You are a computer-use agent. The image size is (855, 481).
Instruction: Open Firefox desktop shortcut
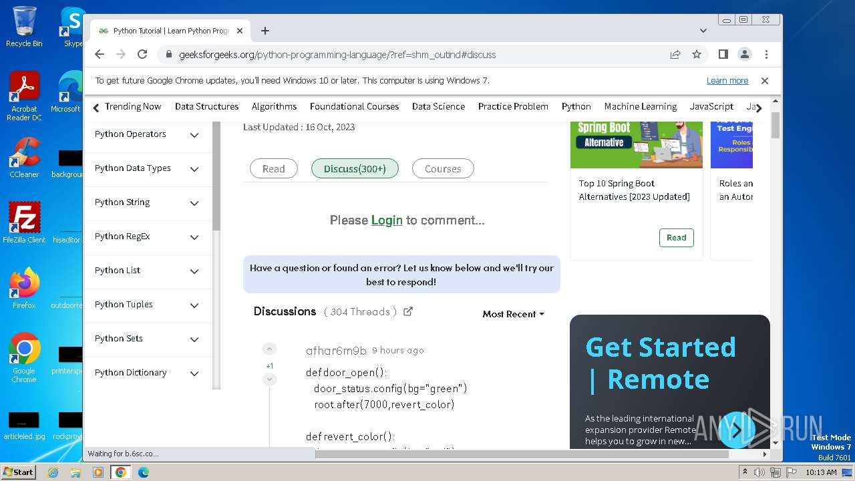point(24,288)
